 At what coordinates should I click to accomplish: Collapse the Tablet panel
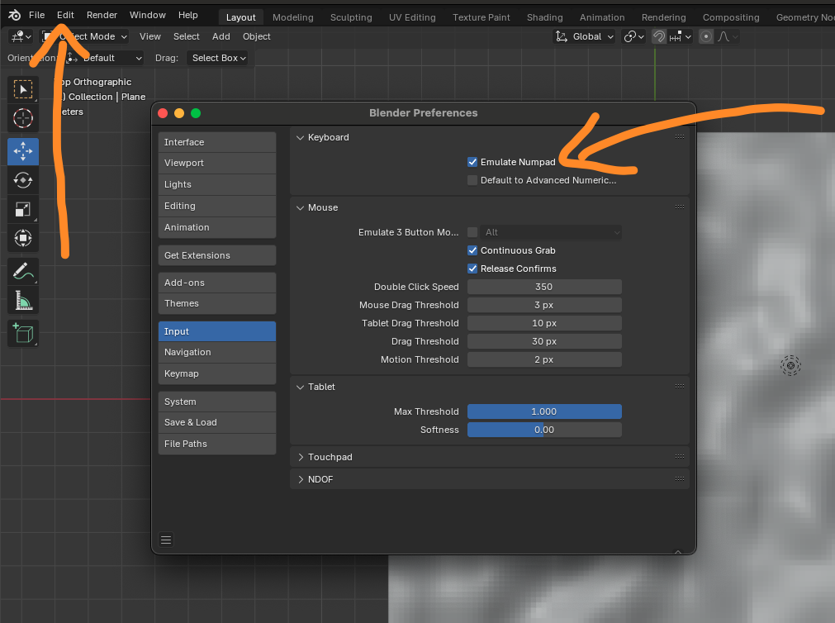click(301, 387)
